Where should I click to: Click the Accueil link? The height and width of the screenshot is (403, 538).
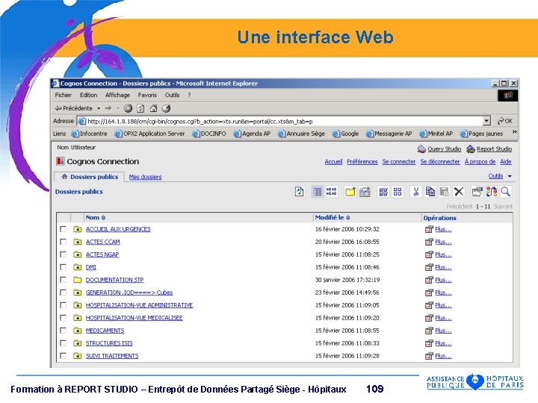click(333, 162)
